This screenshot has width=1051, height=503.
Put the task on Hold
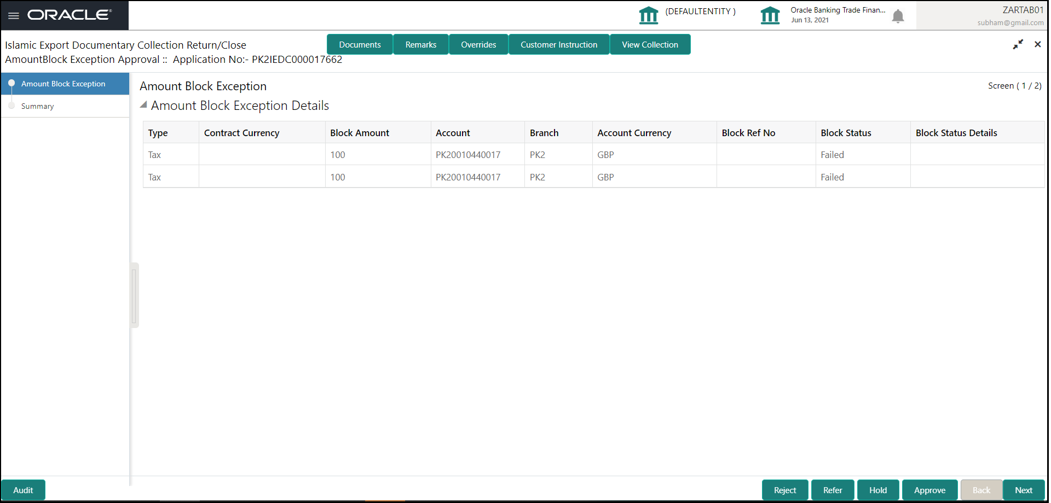[878, 490]
